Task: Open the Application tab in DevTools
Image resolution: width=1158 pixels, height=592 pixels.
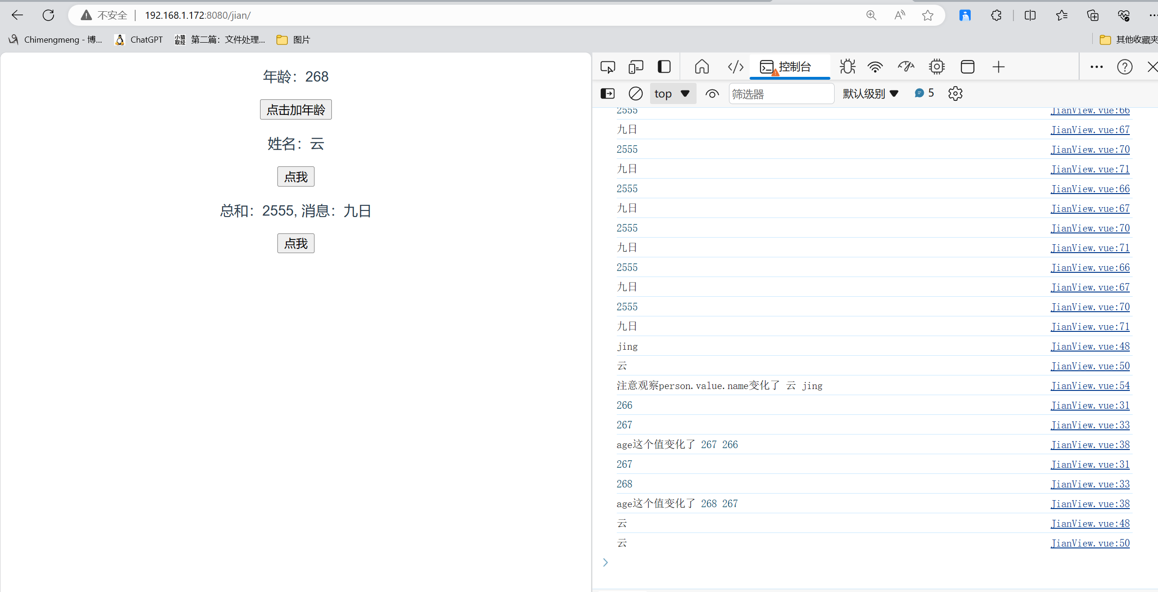Action: [x=967, y=67]
